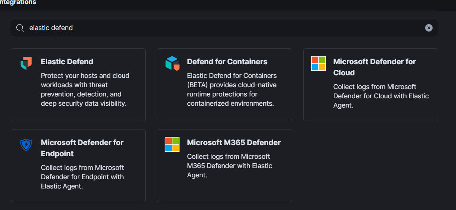Focus the integrations search input field
This screenshot has width=456, height=210.
tap(224, 28)
